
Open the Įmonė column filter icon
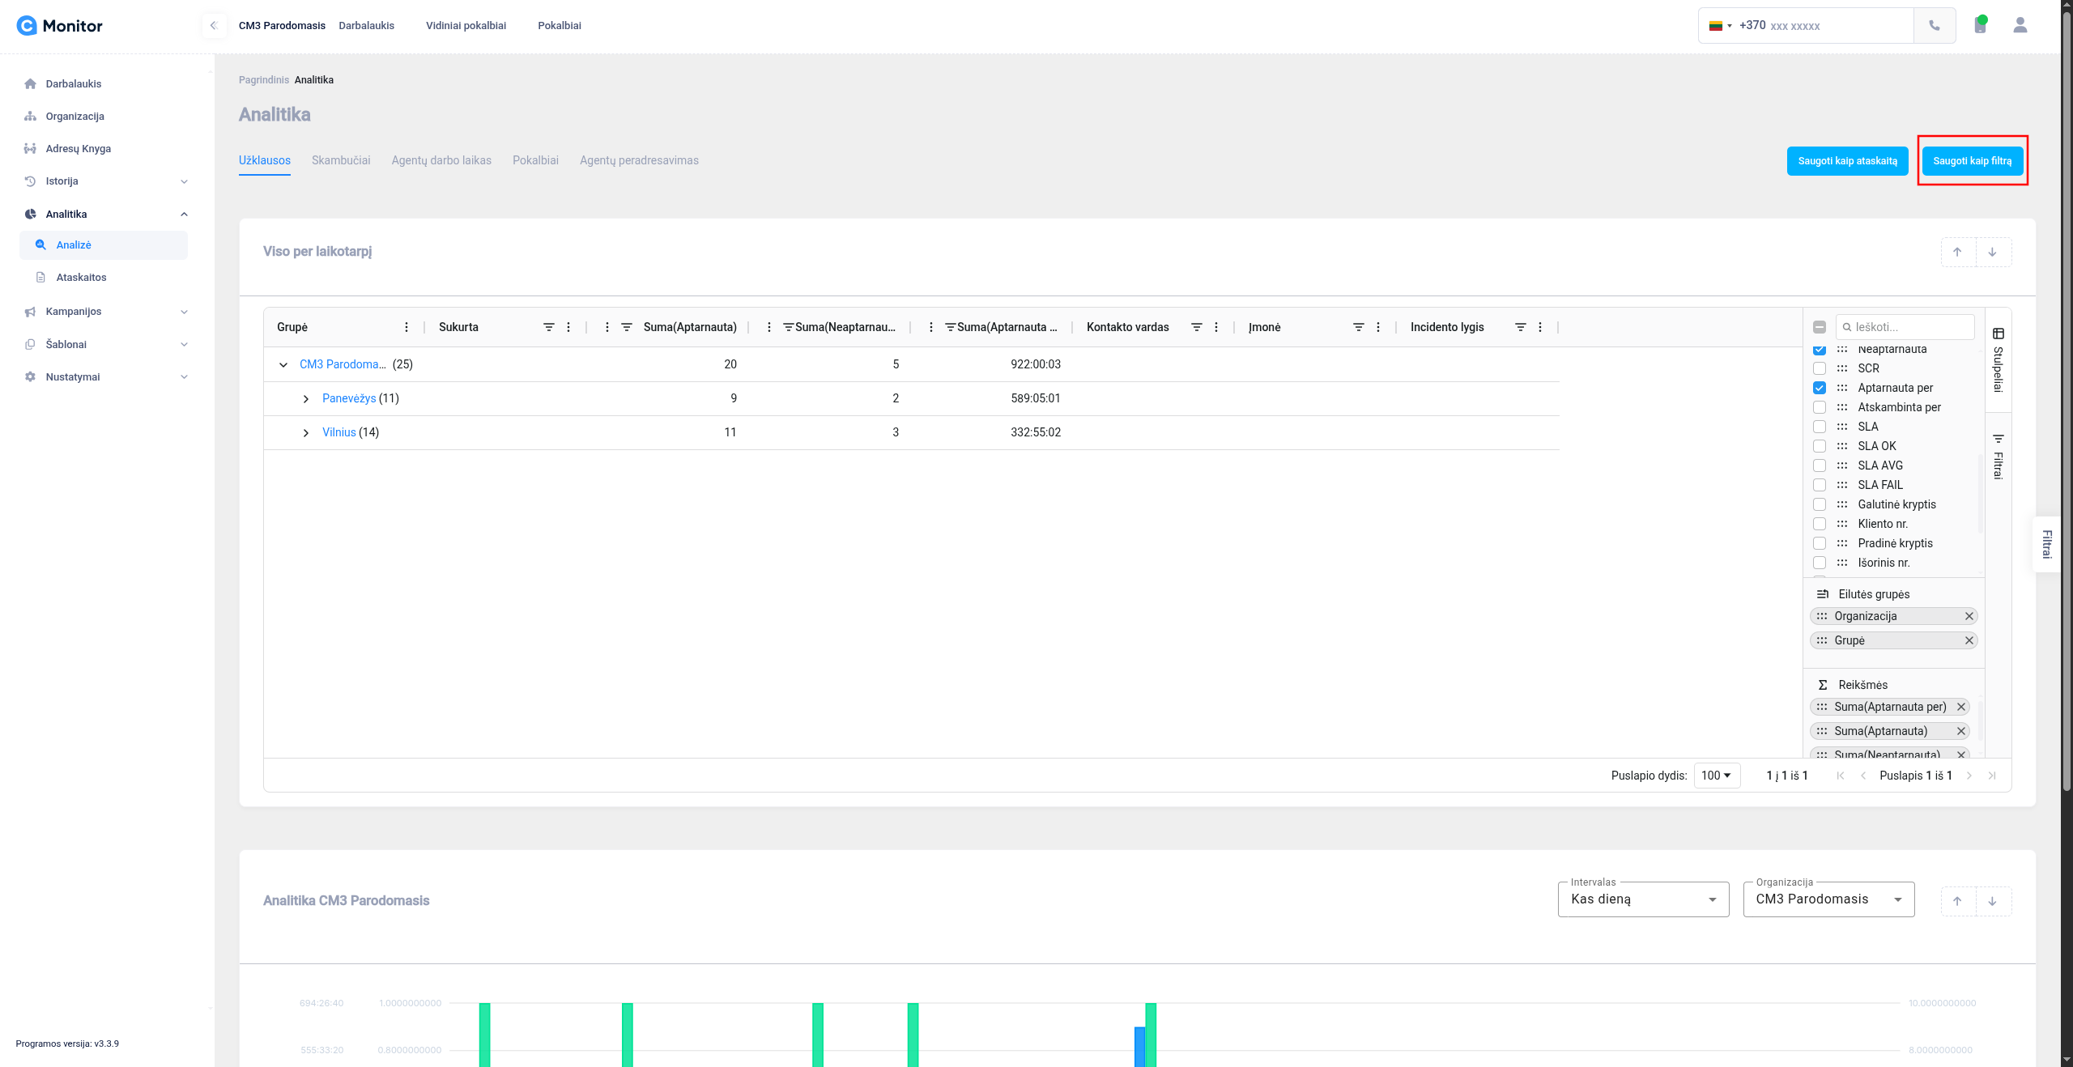(x=1358, y=327)
